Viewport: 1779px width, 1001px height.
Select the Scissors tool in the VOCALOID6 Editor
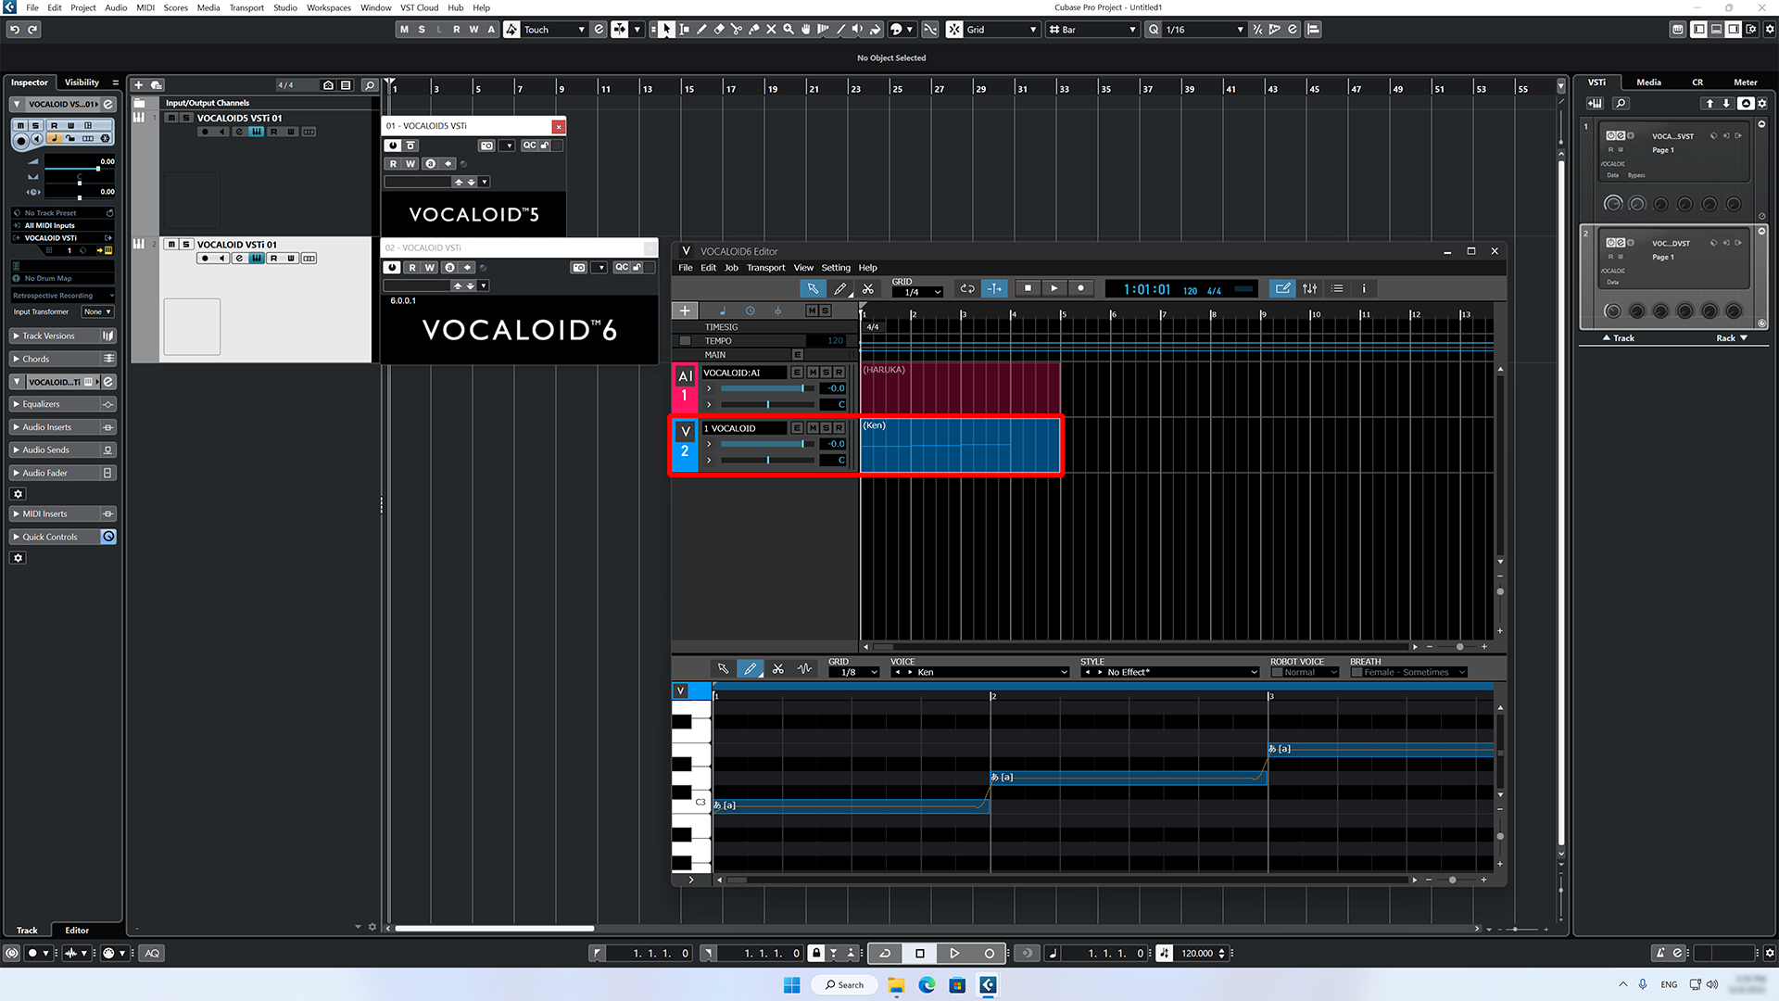[x=868, y=288]
